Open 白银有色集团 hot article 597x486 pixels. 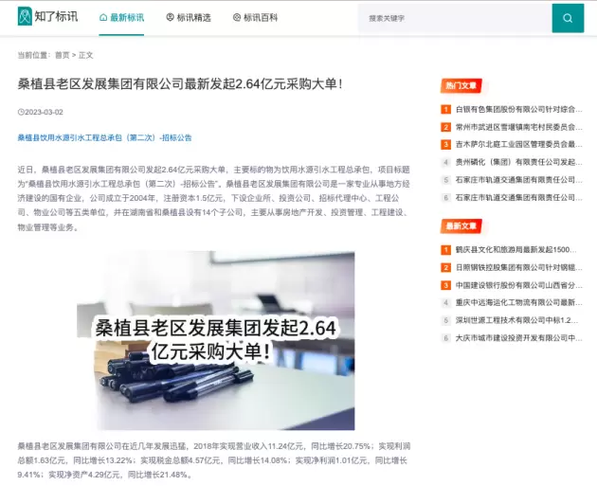516,109
